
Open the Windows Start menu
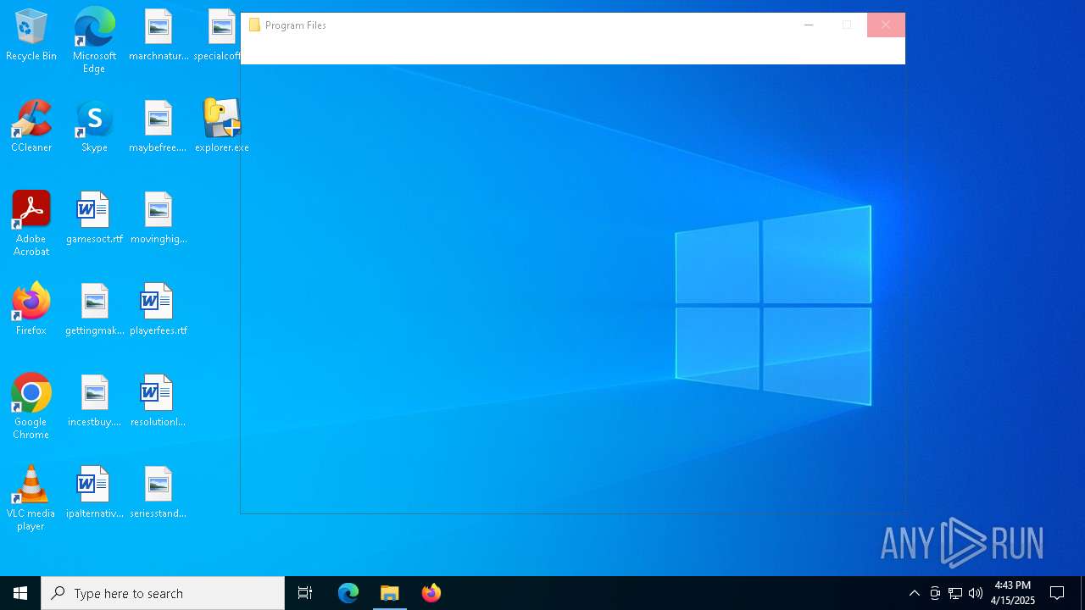(20, 593)
